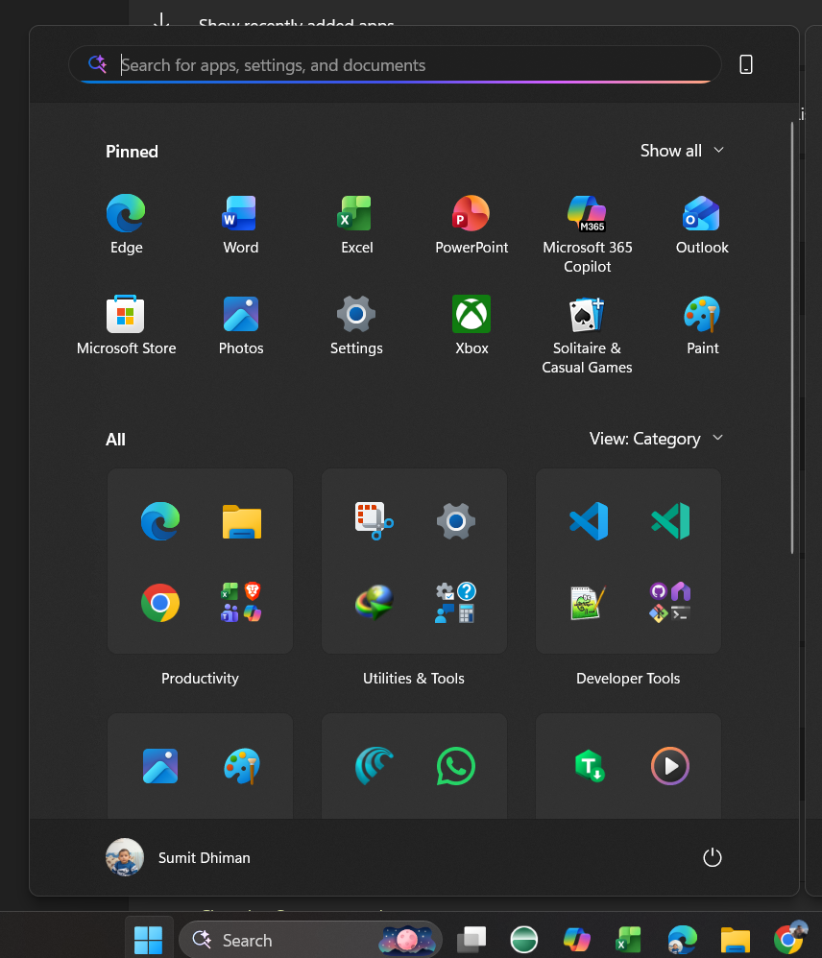Click the Developer Tools category label
Image resolution: width=822 pixels, height=958 pixels.
(x=628, y=678)
